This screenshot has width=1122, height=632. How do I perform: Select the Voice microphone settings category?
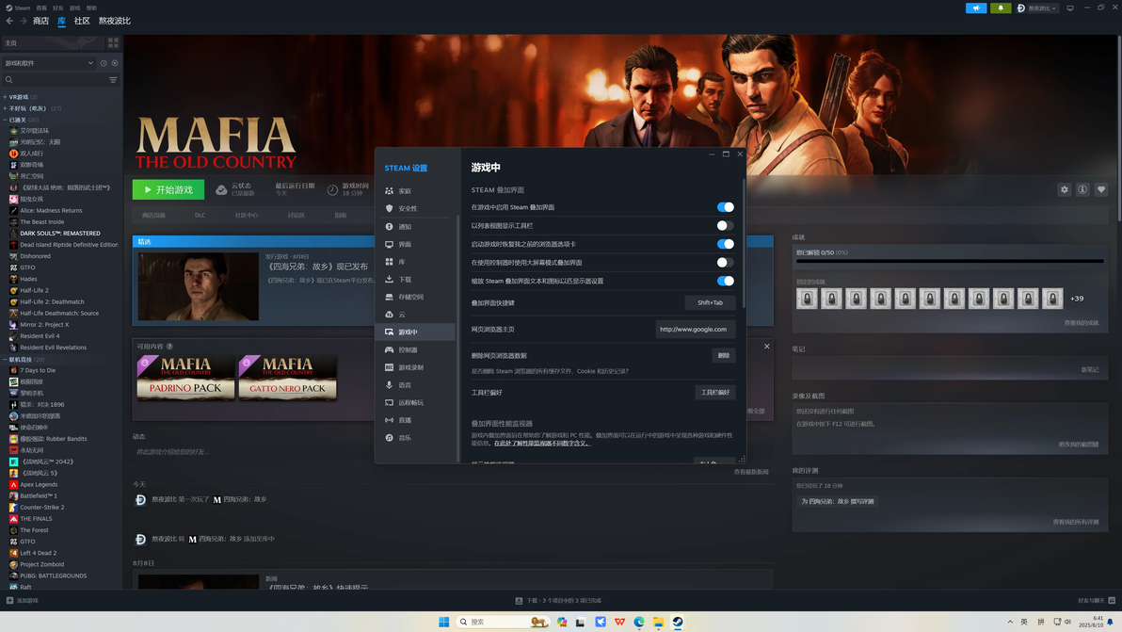coord(415,385)
